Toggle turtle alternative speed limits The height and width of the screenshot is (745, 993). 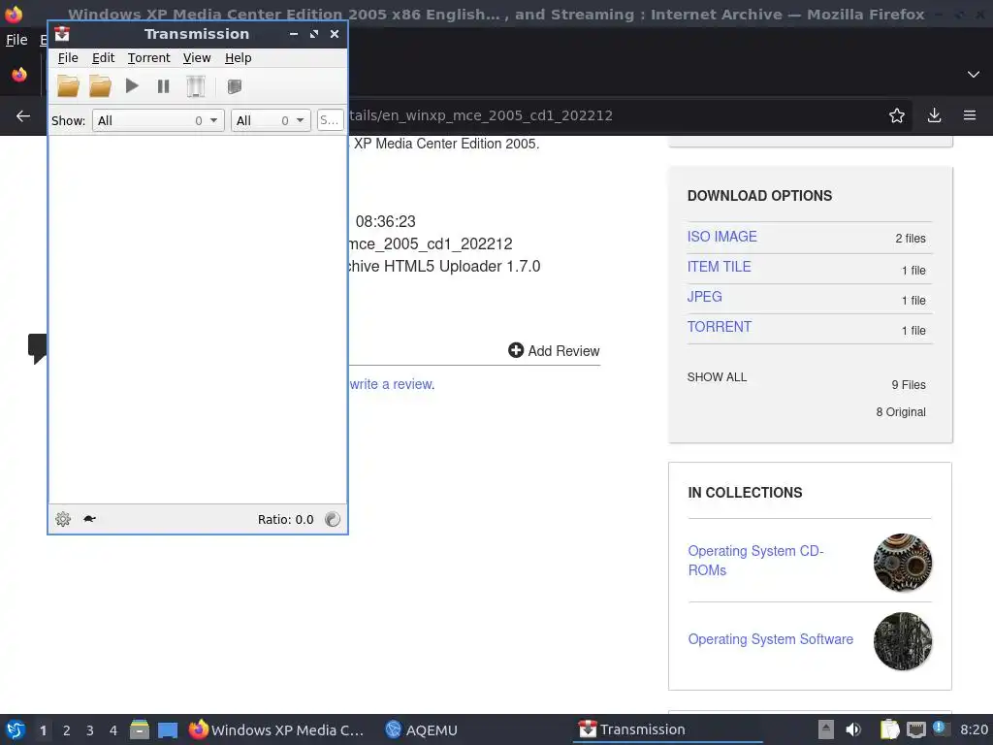tap(89, 519)
